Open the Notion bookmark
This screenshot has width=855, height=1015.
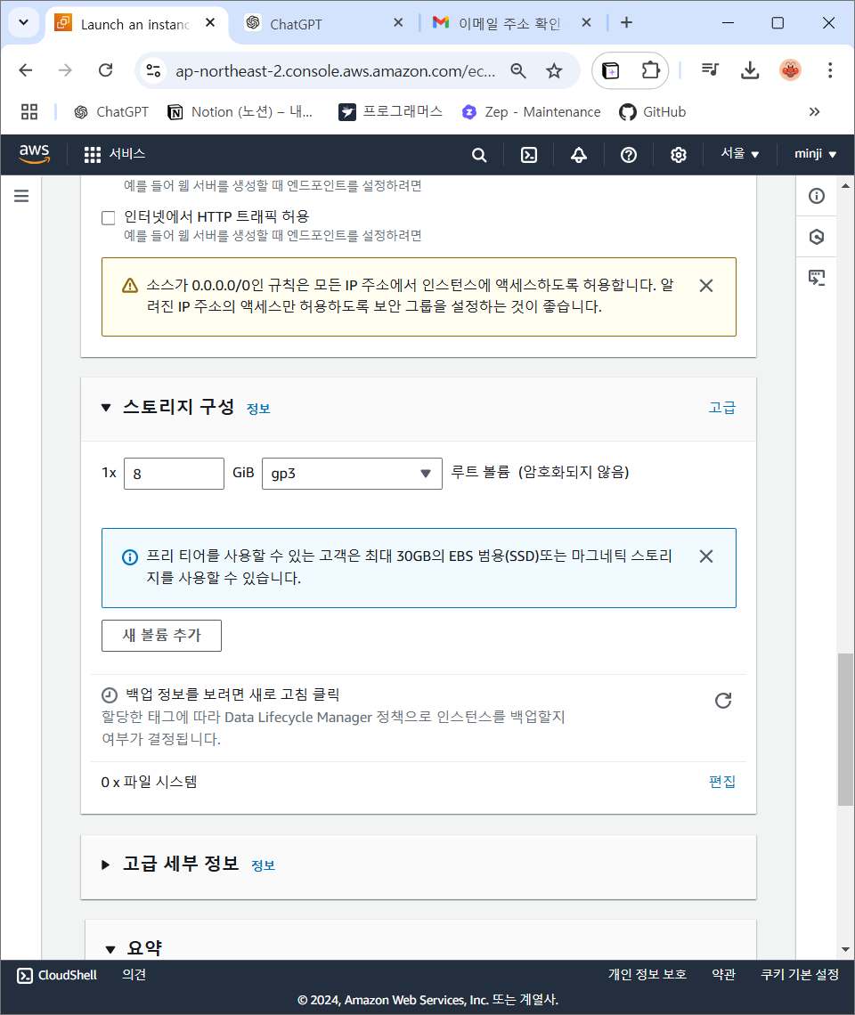coord(240,112)
